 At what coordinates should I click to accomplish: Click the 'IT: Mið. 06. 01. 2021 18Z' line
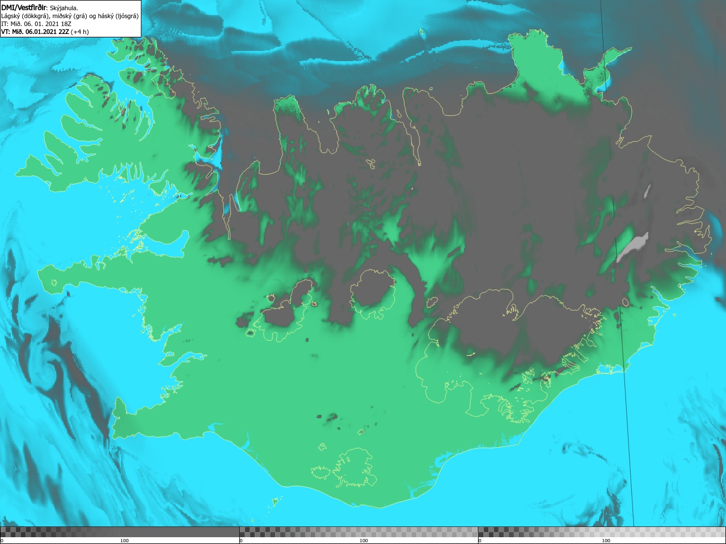pyautogui.click(x=37, y=24)
